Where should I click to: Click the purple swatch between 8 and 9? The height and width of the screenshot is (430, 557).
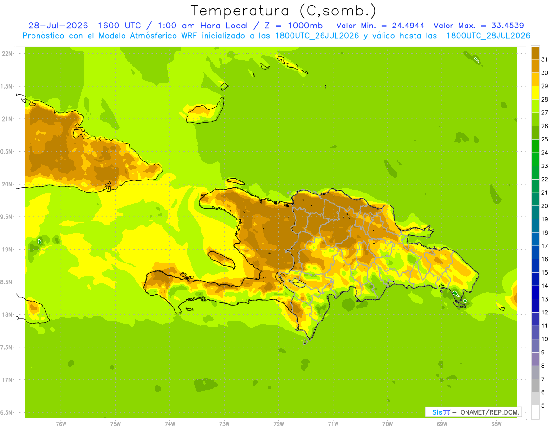click(535, 359)
